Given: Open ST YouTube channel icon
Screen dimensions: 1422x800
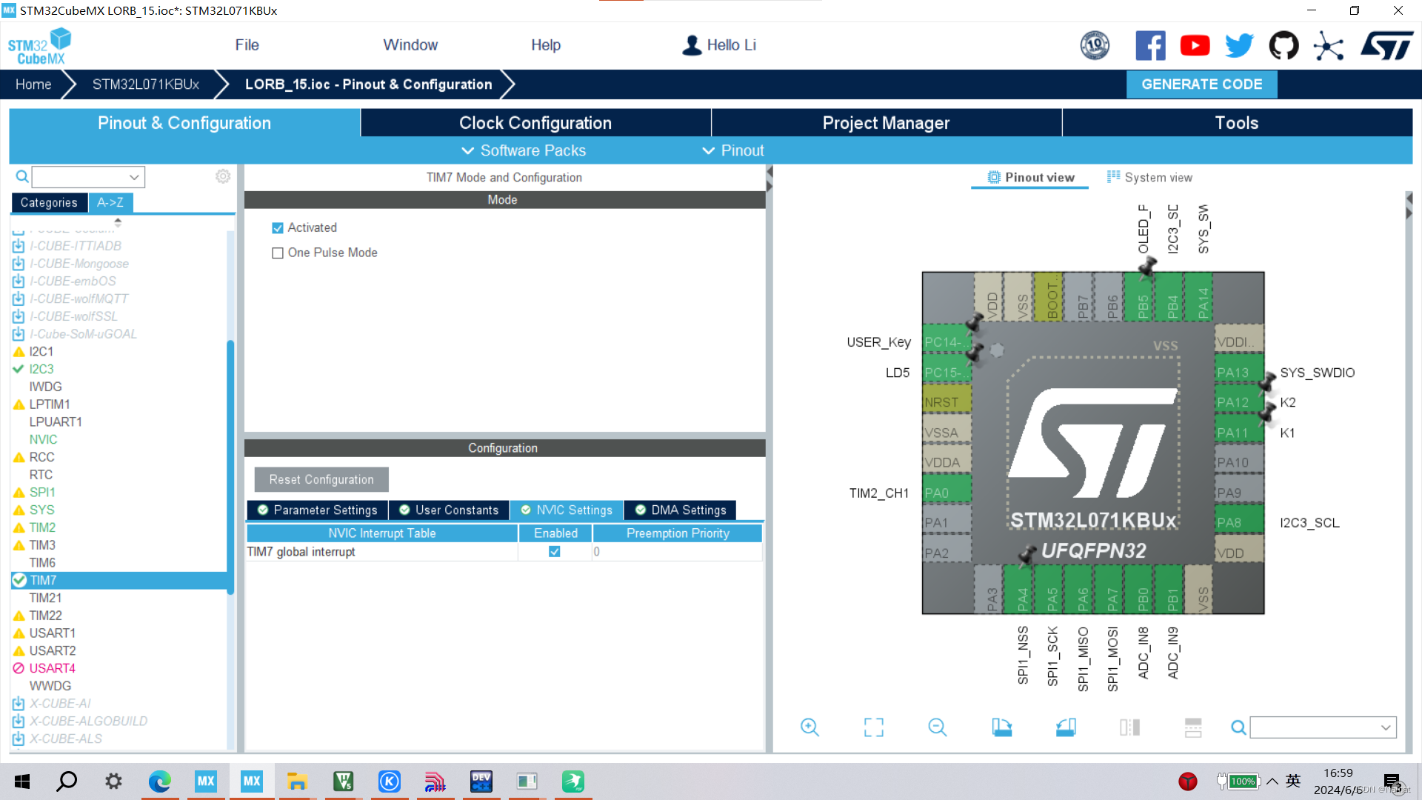Looking at the screenshot, I should [x=1195, y=46].
